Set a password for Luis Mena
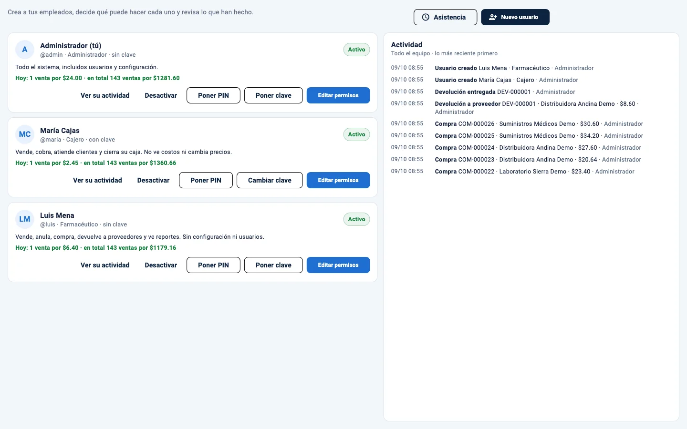 point(273,265)
